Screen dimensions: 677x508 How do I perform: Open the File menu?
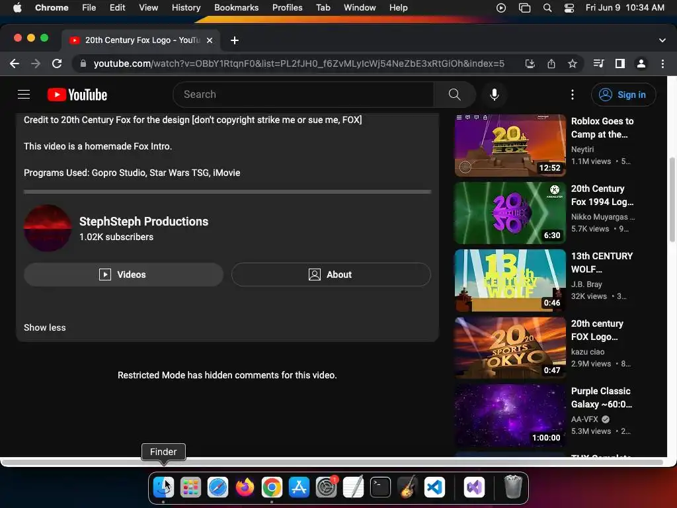coord(89,8)
